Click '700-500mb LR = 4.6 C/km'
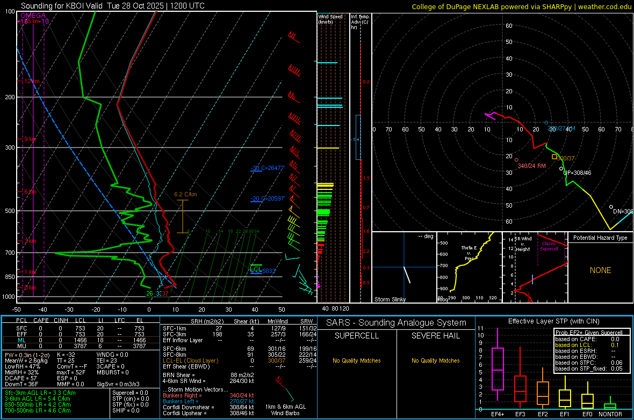This screenshot has height=420, width=634. coord(38,410)
